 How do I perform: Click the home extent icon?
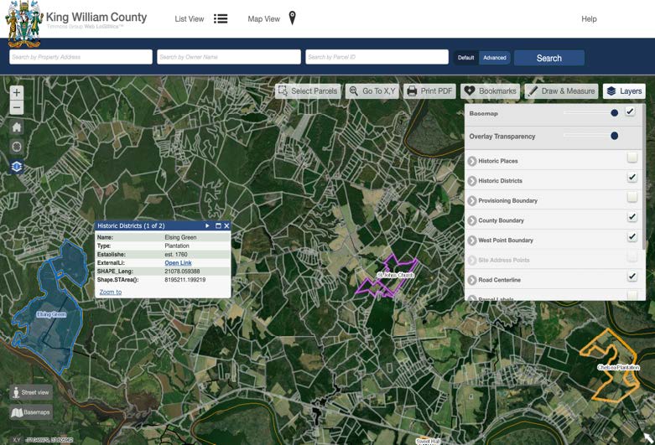pos(17,127)
